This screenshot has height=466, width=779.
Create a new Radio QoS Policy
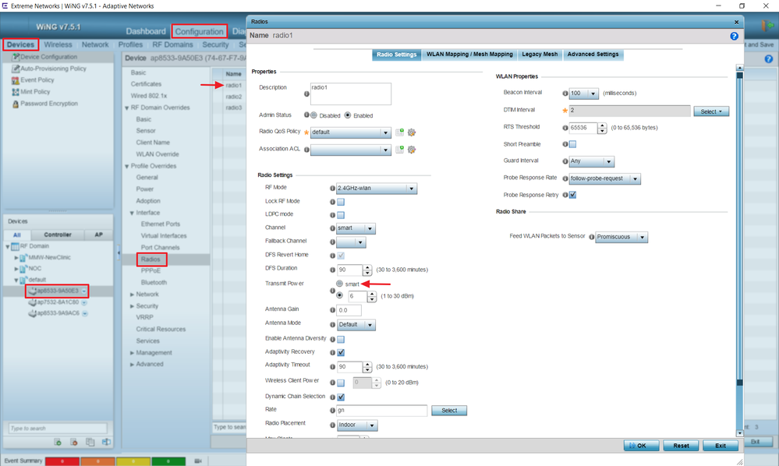(399, 132)
